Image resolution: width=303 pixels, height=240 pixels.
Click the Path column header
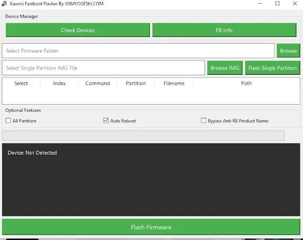click(246, 83)
